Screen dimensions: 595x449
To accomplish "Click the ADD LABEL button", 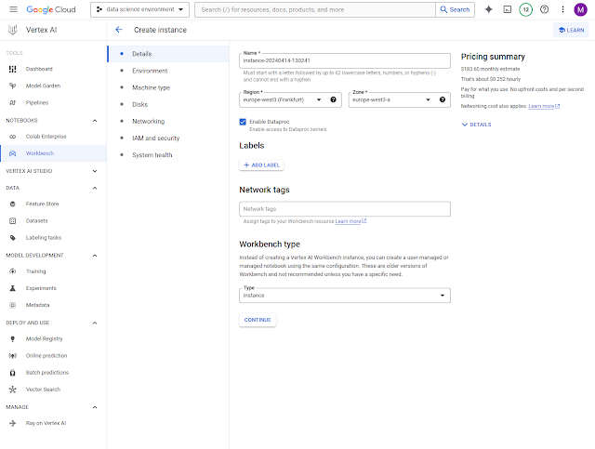I will [x=261, y=165].
